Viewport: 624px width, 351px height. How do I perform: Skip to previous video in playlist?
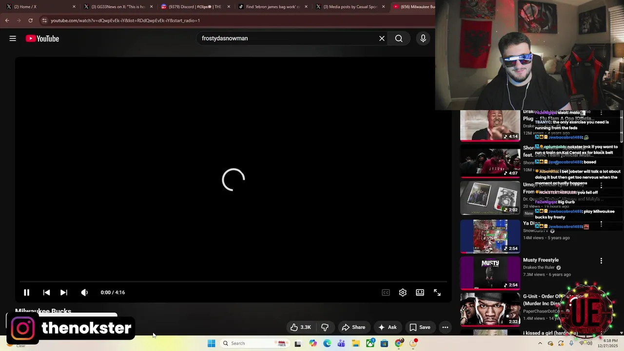point(46,292)
